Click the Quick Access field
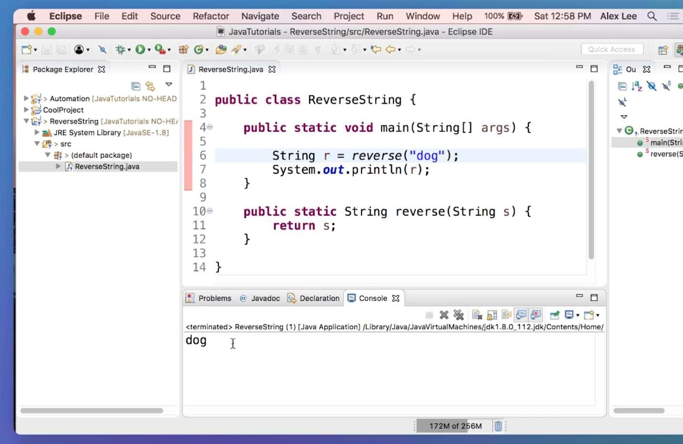The height and width of the screenshot is (444, 683). [612, 49]
